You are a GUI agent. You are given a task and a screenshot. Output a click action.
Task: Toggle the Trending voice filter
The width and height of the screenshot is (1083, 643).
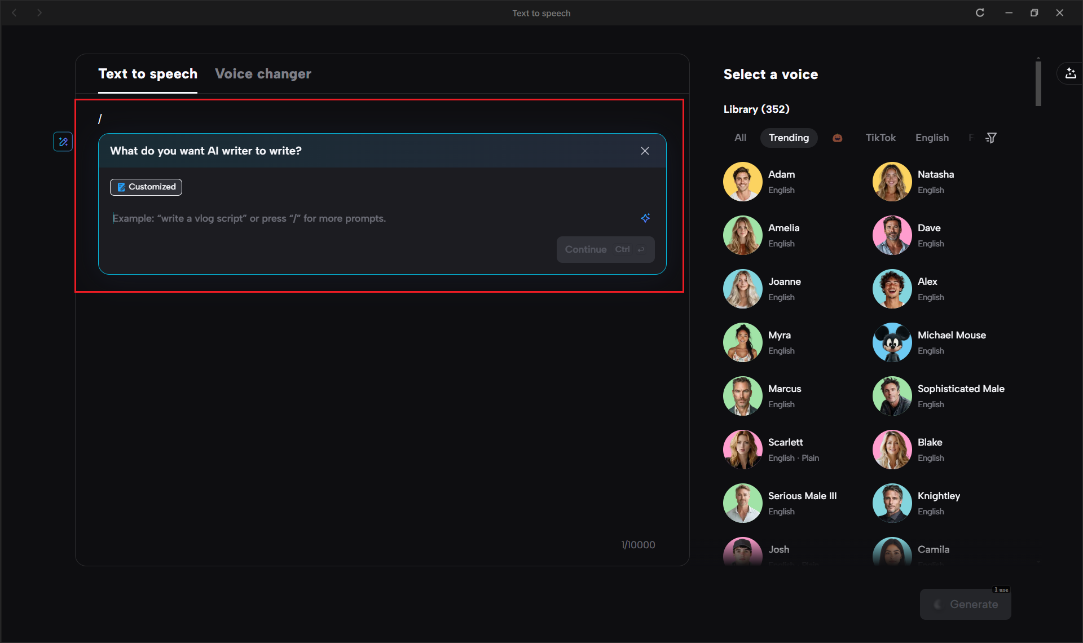[789, 138]
